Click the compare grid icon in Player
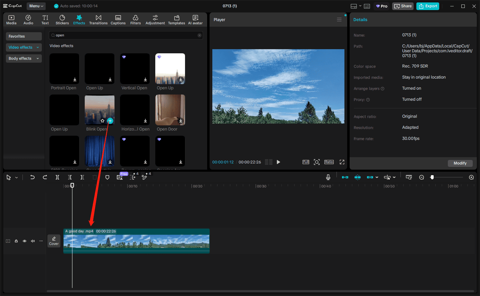Image resolution: width=480 pixels, height=296 pixels. point(269,162)
